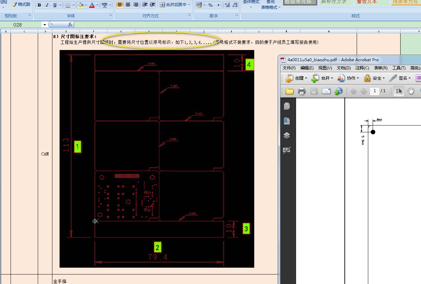Open Acrobat Combine (合并) dropdown

click(x=322, y=78)
